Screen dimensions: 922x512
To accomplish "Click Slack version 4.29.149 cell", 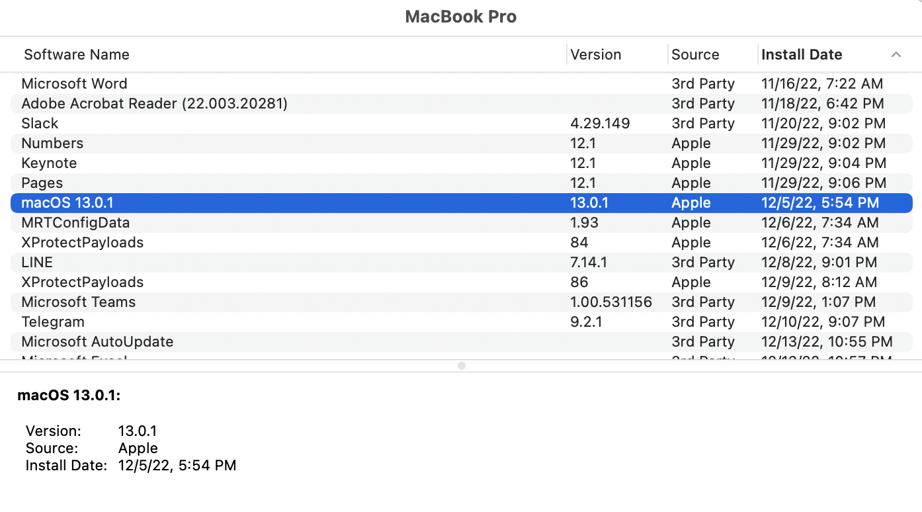I will (600, 124).
